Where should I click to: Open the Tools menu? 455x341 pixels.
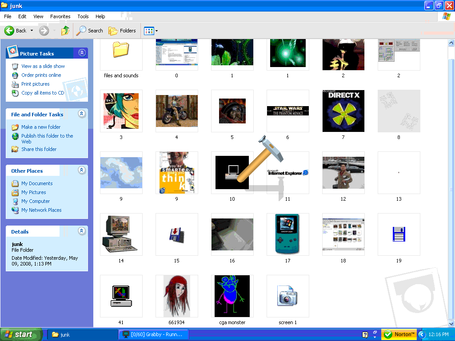(83, 16)
